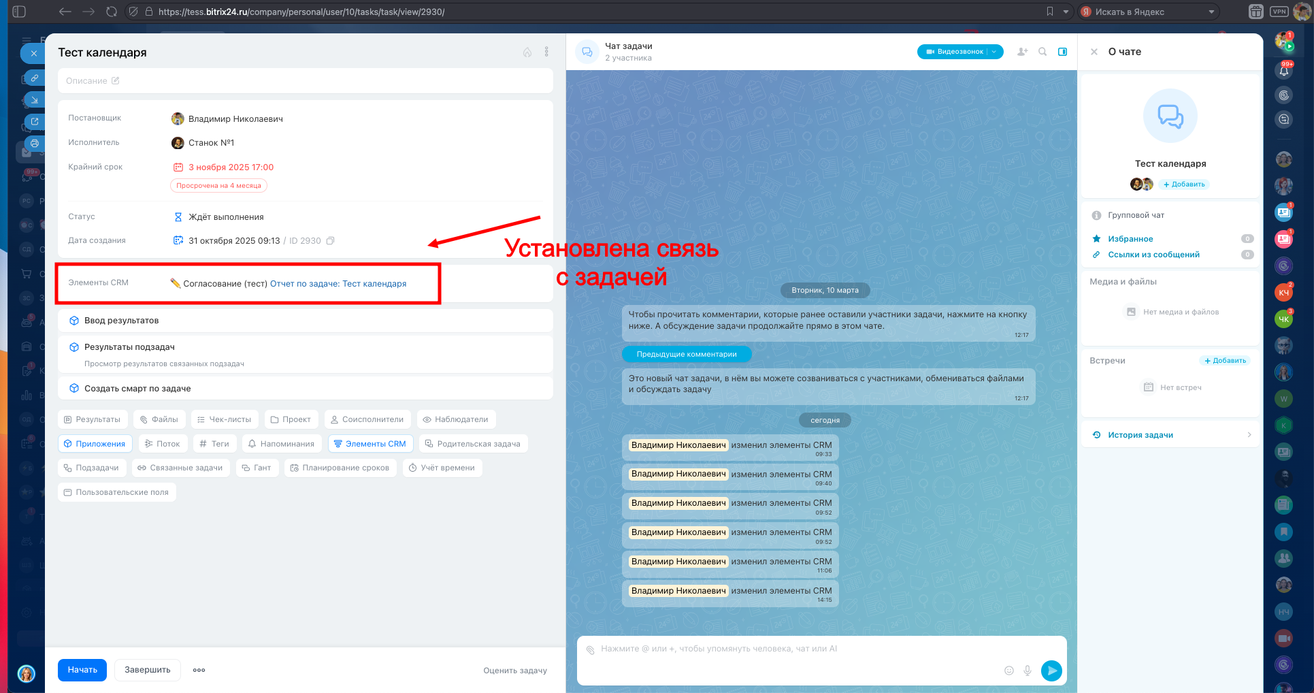Open the 'Подзадачи' chip
The width and height of the screenshot is (1314, 693).
pos(92,468)
